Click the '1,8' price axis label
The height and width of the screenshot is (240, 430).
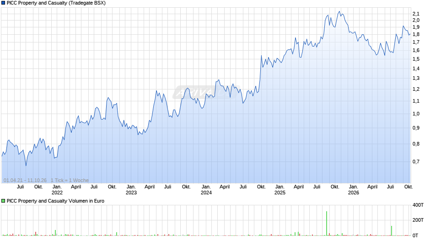point(416,35)
